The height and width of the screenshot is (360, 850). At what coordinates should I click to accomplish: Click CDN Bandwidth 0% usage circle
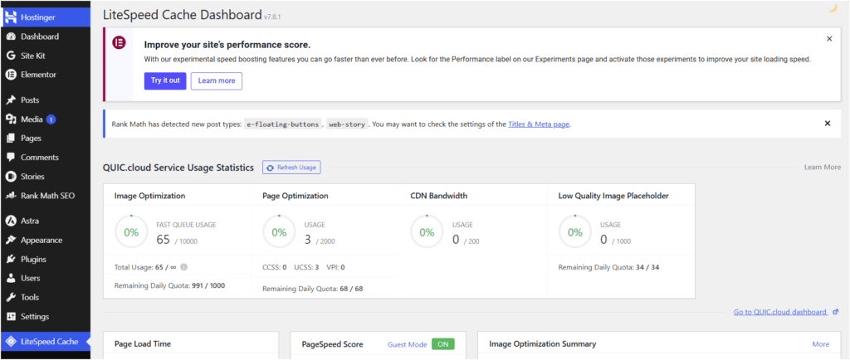coord(427,232)
